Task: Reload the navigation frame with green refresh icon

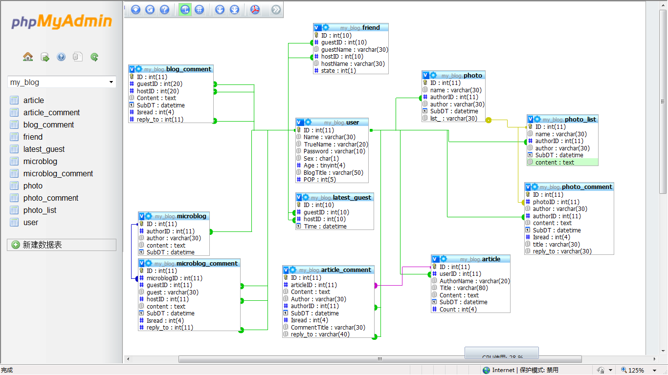Action: pyautogui.click(x=94, y=57)
